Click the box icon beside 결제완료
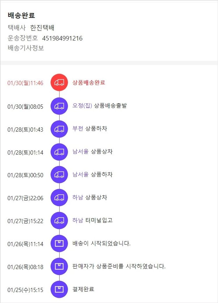This screenshot has height=303, width=218. (59, 289)
